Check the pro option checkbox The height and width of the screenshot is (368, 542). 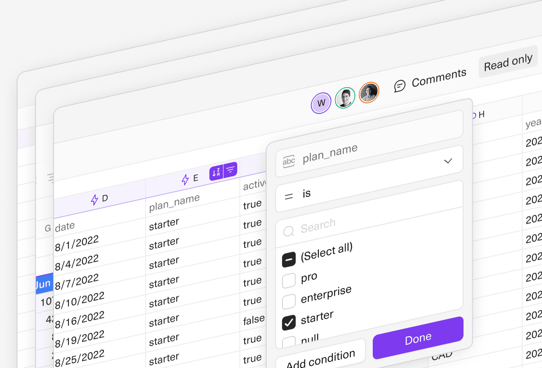point(289,281)
